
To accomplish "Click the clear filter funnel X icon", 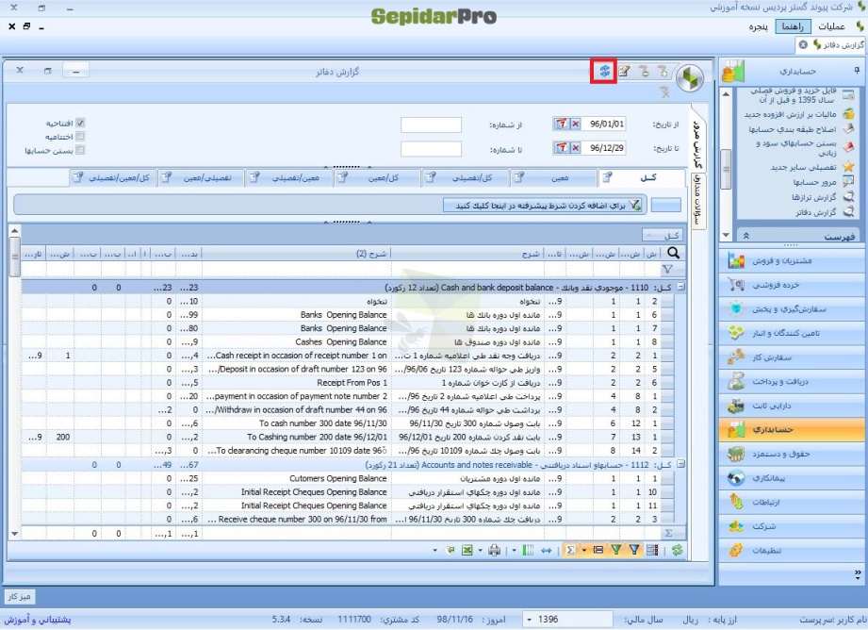I will point(664,92).
